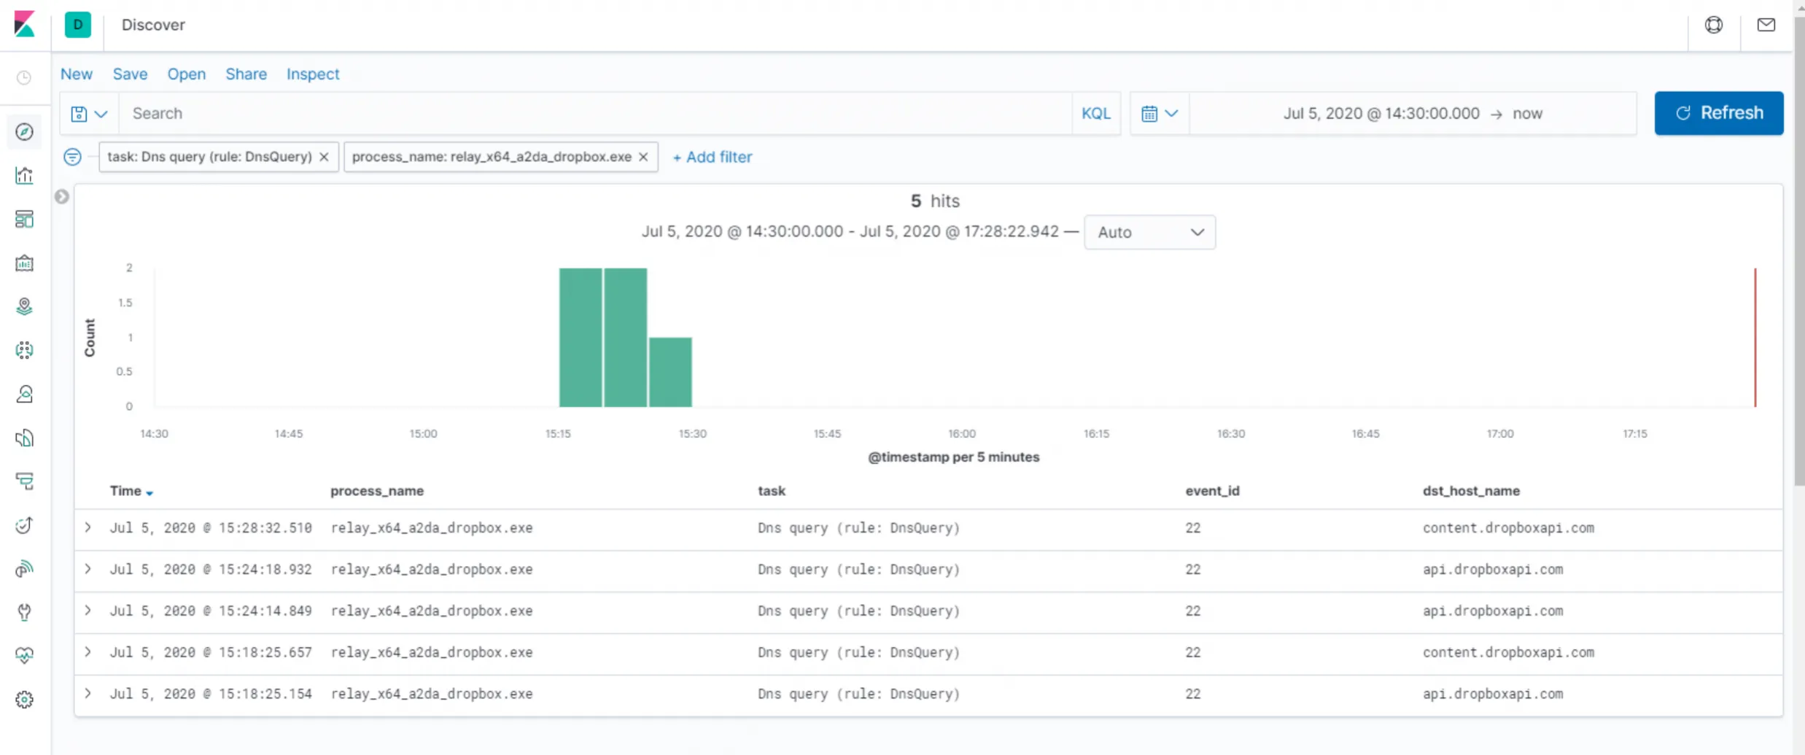Click the event_id column header
Image resolution: width=1805 pixels, height=755 pixels.
pyautogui.click(x=1212, y=491)
